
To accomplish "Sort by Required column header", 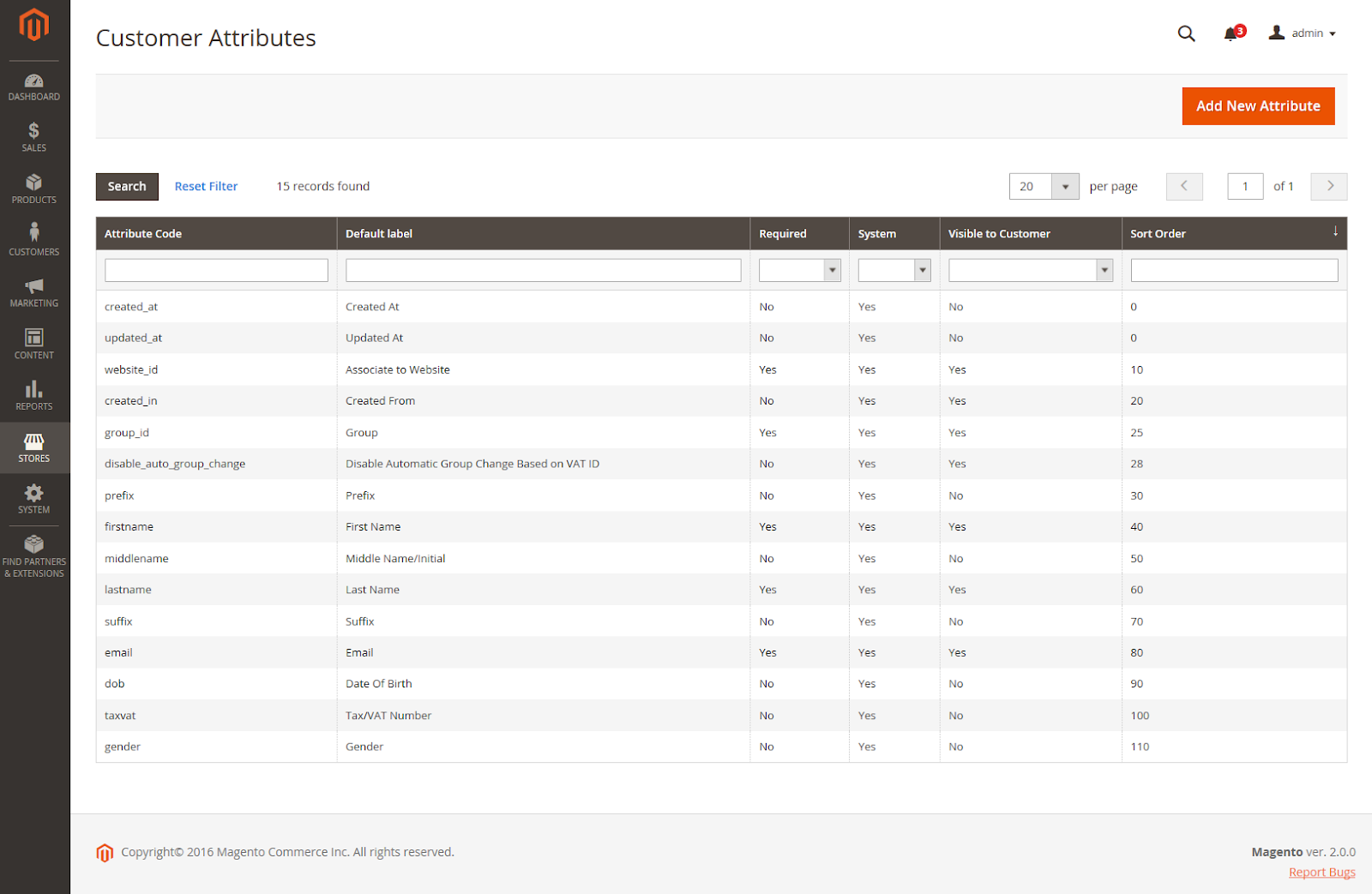I will click(800, 233).
